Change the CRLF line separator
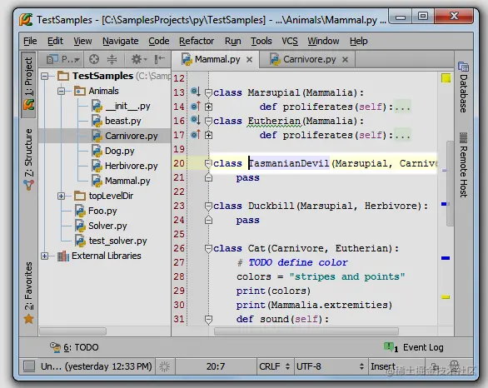Viewport: 488px width, 388px height. (275, 366)
